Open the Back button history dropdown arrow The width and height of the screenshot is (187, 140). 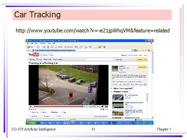click(35, 47)
